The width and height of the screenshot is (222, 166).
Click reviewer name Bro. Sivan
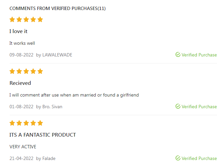click(52, 107)
